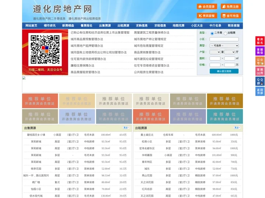Focus the minimum 价格 input field
The width and height of the screenshot is (265, 198).
tap(215, 65)
